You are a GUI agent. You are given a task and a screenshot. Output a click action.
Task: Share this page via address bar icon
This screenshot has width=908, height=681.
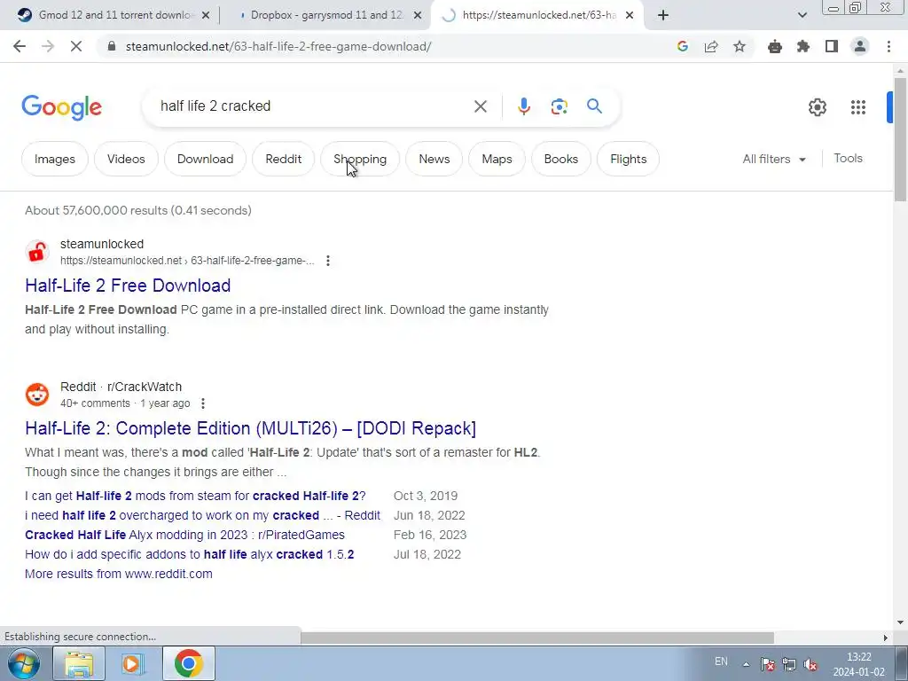click(711, 46)
